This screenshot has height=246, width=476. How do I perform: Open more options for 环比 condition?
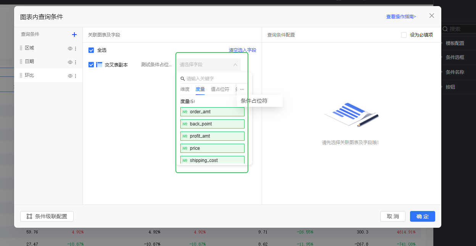[x=76, y=76]
